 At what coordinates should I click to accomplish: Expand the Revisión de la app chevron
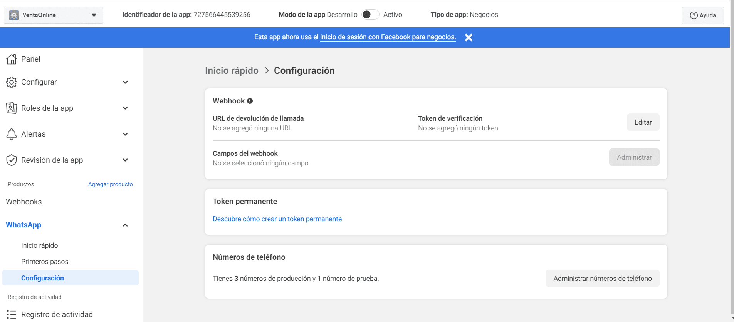click(x=125, y=160)
